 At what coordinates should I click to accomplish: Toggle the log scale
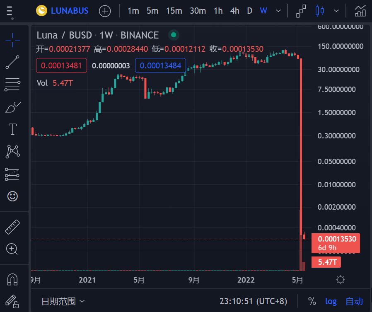(331, 301)
